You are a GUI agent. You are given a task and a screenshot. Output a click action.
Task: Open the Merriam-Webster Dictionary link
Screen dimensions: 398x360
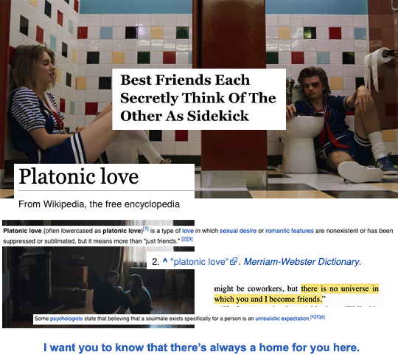(x=301, y=262)
